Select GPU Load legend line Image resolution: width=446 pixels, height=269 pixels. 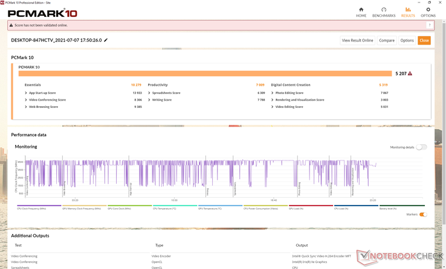(311, 206)
